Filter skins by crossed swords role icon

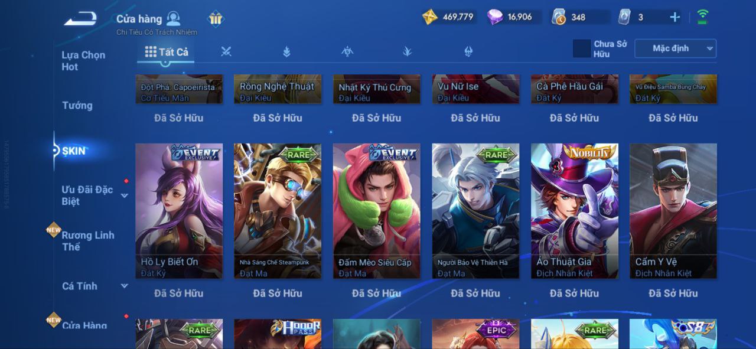coord(226,51)
